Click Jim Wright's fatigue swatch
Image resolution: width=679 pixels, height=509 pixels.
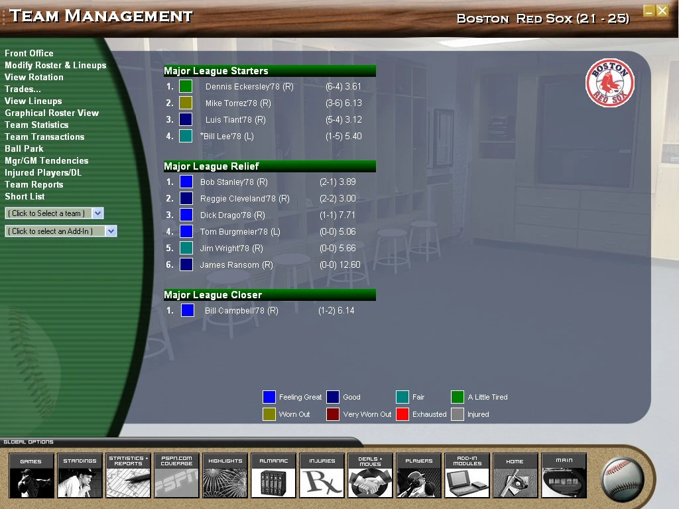point(186,248)
